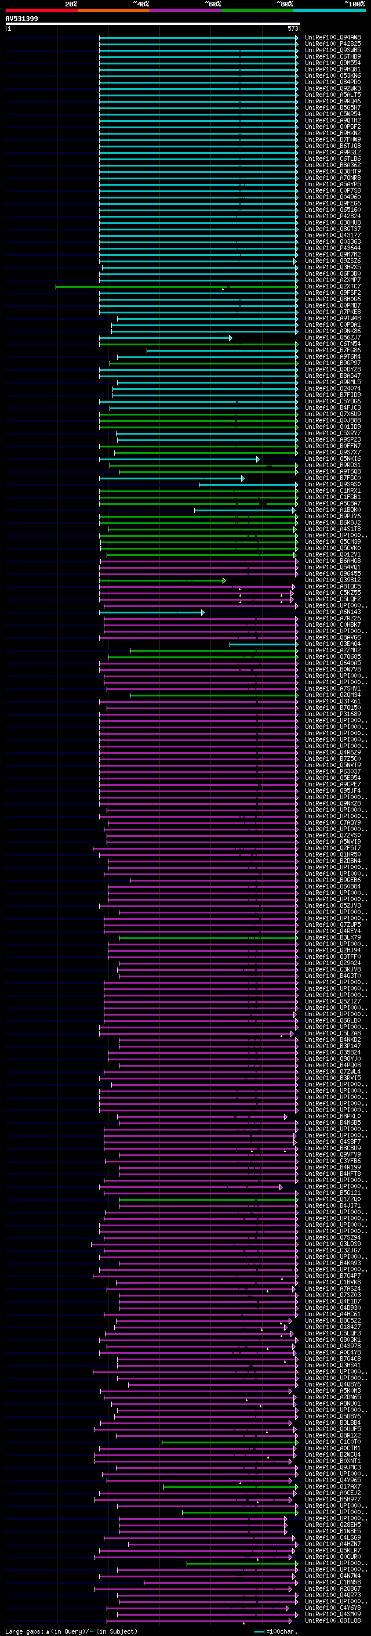Select the UniRef100_Q39812 label

333,580
